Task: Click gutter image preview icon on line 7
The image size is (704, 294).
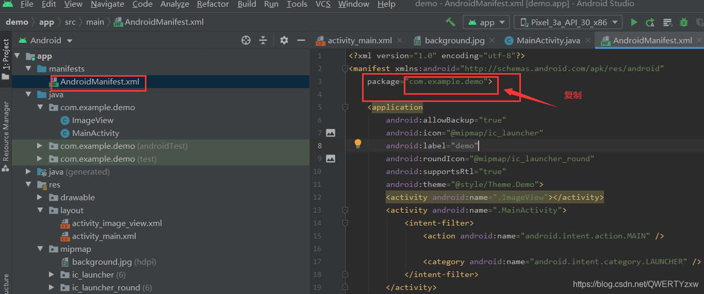Action: coord(331,133)
